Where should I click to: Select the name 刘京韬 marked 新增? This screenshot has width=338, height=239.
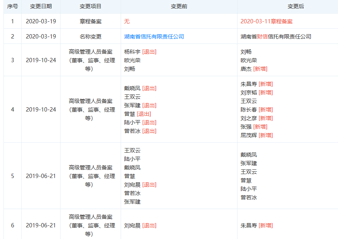click(248, 92)
